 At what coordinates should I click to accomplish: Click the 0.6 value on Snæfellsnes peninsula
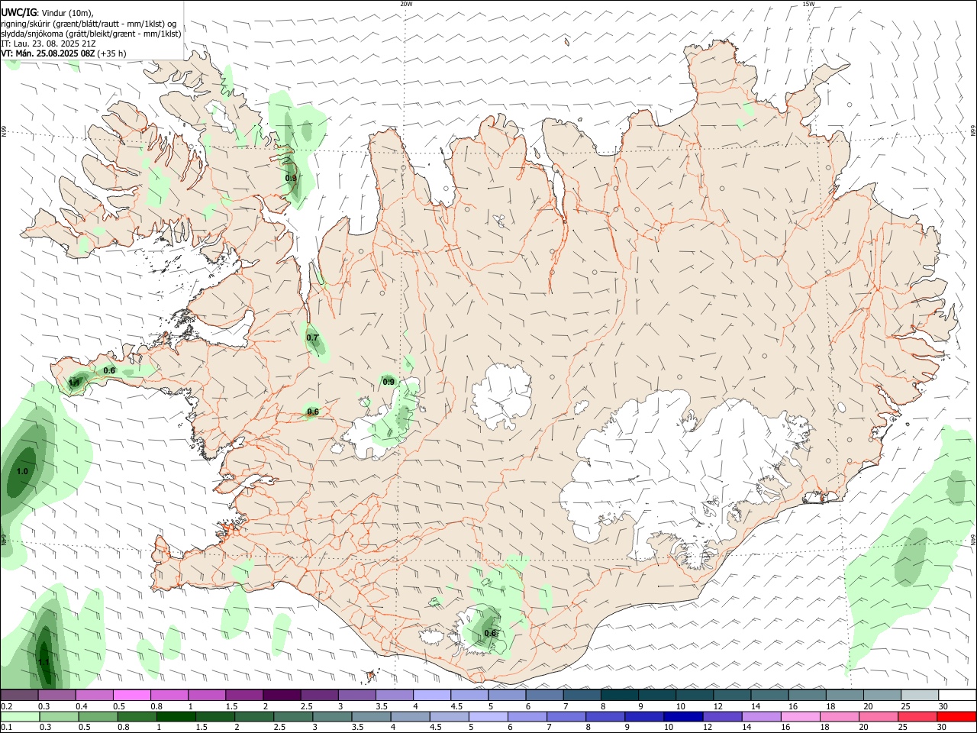point(109,370)
